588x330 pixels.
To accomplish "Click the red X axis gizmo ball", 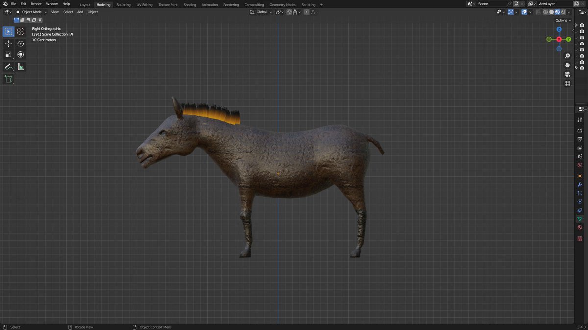I will click(x=559, y=39).
